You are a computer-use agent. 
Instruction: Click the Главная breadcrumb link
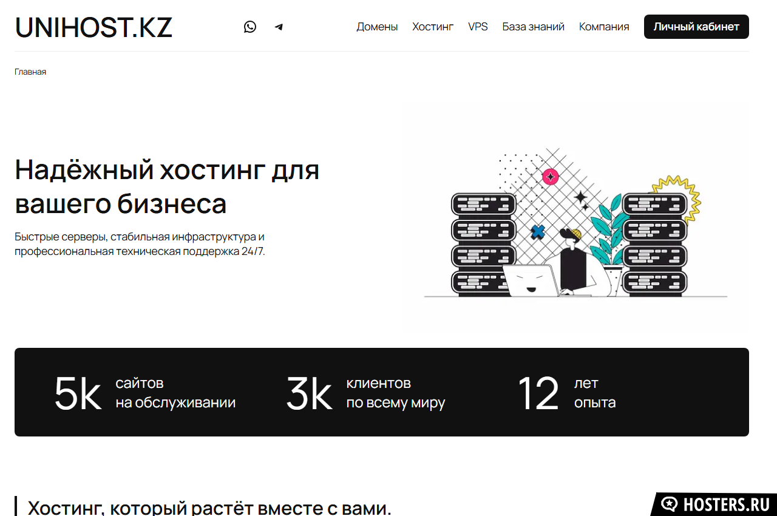point(30,72)
